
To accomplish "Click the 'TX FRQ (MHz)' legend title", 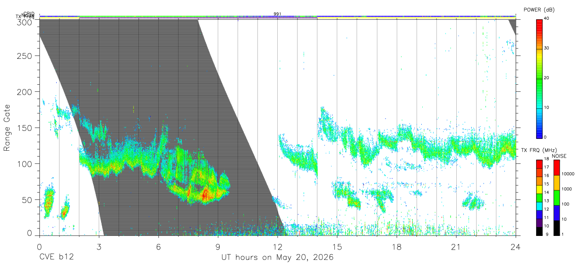I will click(539, 150).
